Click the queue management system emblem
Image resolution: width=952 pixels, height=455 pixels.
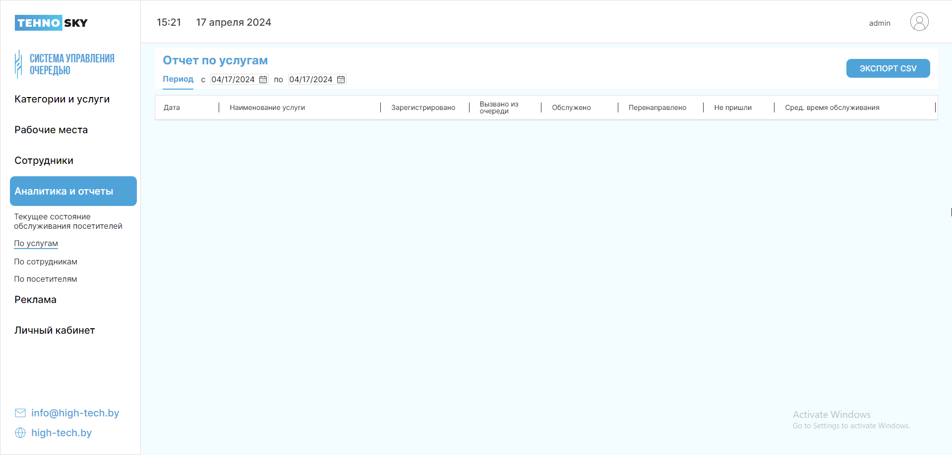coord(18,64)
